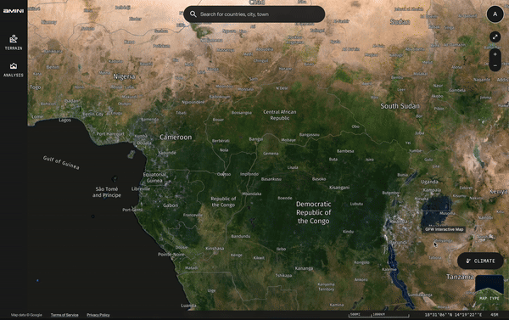The height and width of the screenshot is (320, 509).
Task: Click the Cameroon country label
Action: tap(176, 138)
